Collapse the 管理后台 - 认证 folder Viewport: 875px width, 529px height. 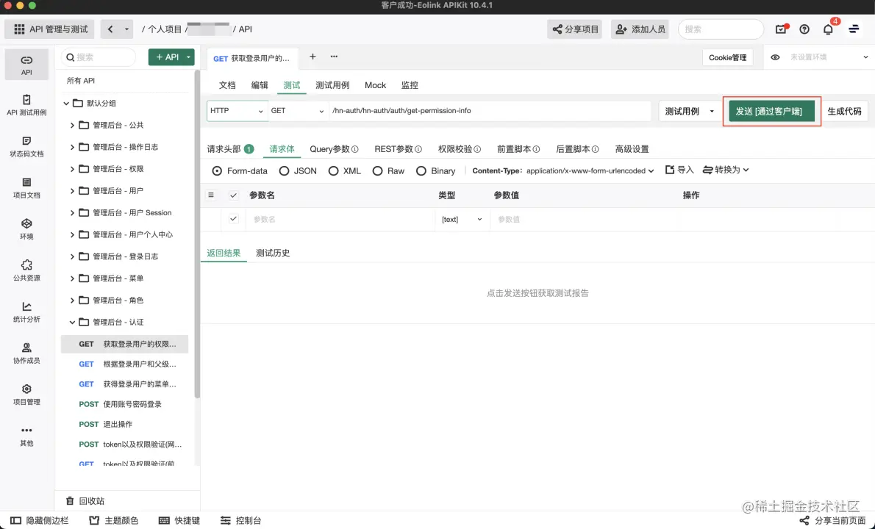pos(72,323)
